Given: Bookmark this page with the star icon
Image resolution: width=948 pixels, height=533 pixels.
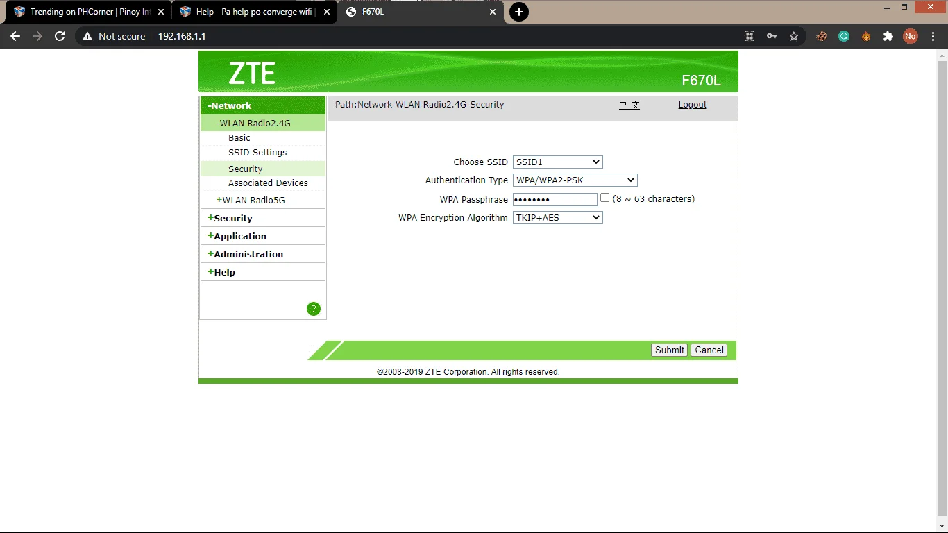Looking at the screenshot, I should [794, 36].
